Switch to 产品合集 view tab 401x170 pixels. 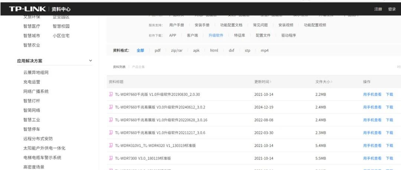[x=138, y=67]
